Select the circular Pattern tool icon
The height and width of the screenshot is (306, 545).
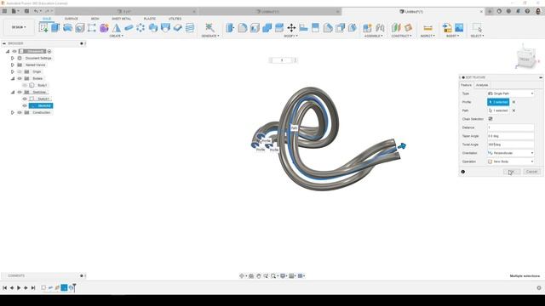(141, 28)
